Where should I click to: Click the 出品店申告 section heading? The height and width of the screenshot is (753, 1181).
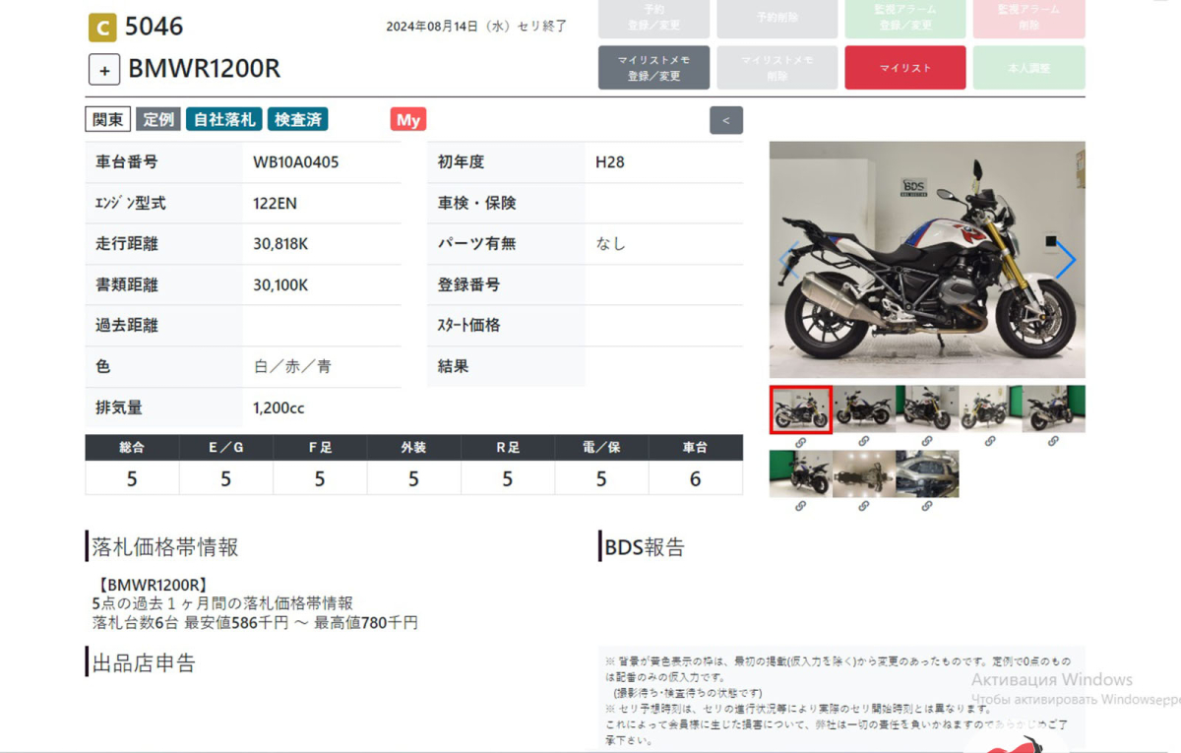click(x=144, y=662)
